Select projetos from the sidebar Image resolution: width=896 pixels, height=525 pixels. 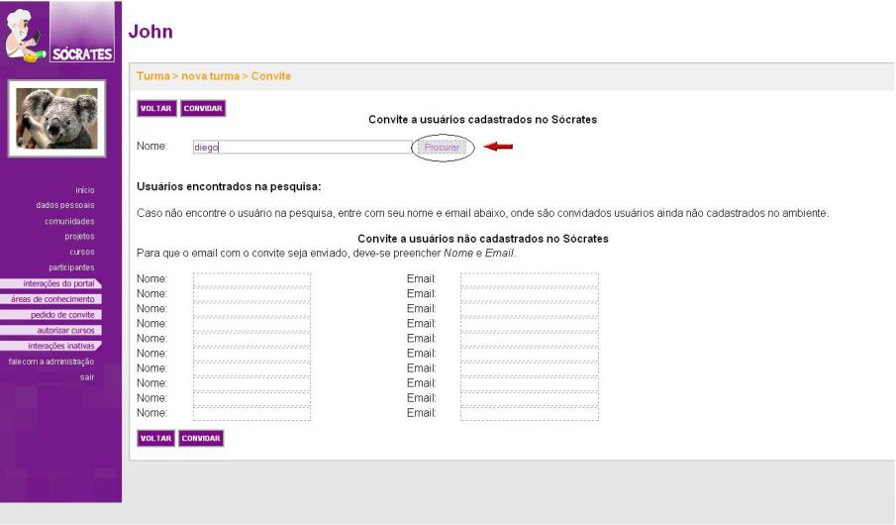[x=79, y=237]
